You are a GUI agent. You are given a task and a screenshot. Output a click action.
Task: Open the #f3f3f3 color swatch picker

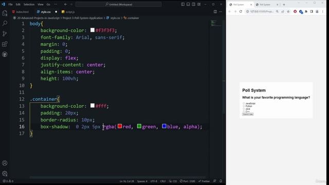click(x=93, y=30)
